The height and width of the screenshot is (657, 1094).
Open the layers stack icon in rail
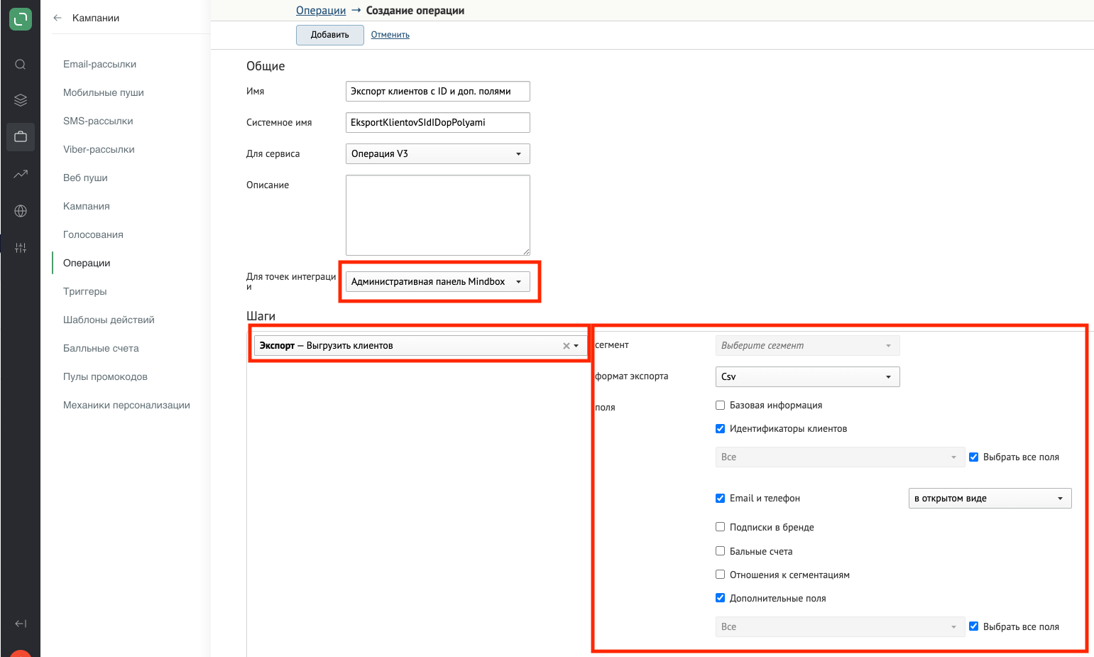[x=21, y=100]
